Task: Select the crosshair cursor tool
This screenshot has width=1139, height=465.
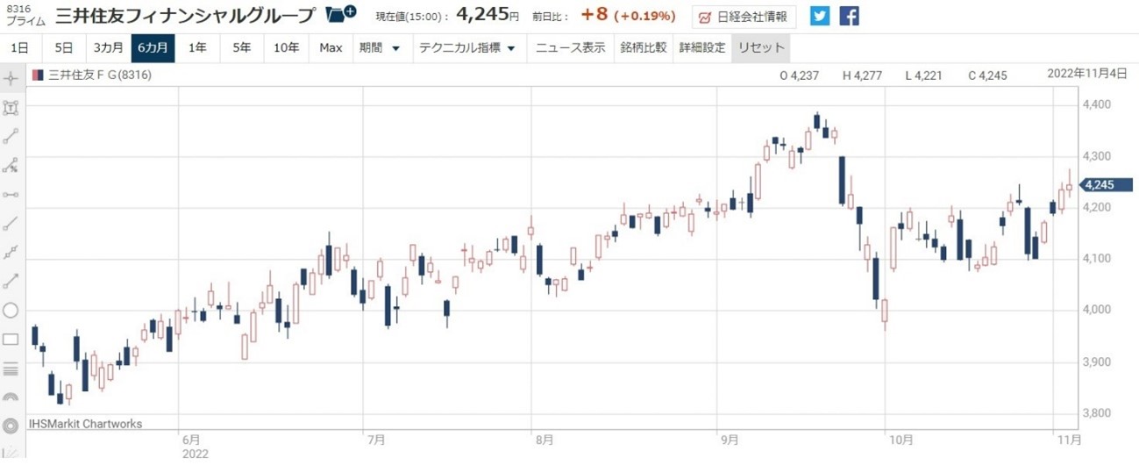Action: (x=11, y=78)
